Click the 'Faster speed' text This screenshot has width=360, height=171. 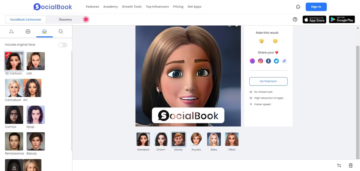262,104
